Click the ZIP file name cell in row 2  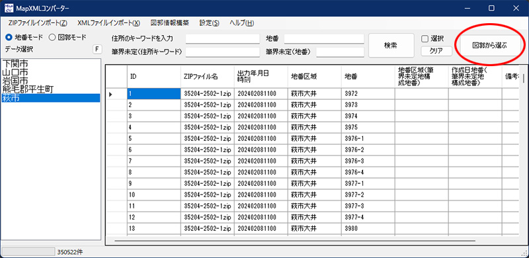[x=208, y=105]
